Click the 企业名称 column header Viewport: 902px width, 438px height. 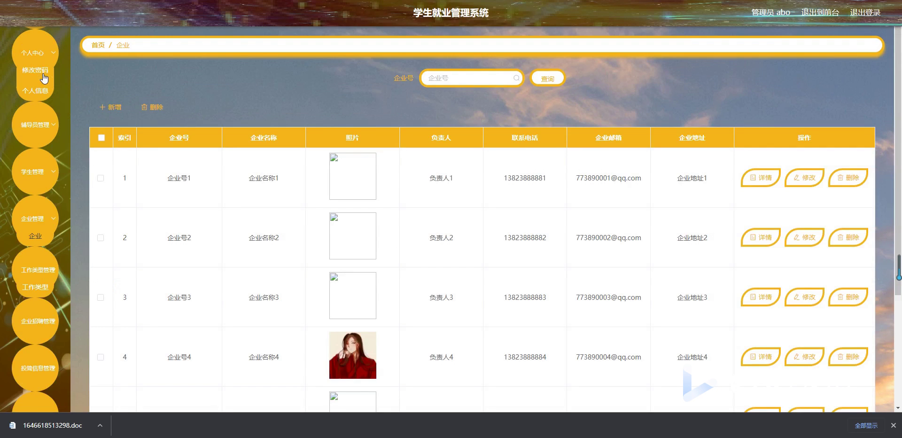coord(264,138)
